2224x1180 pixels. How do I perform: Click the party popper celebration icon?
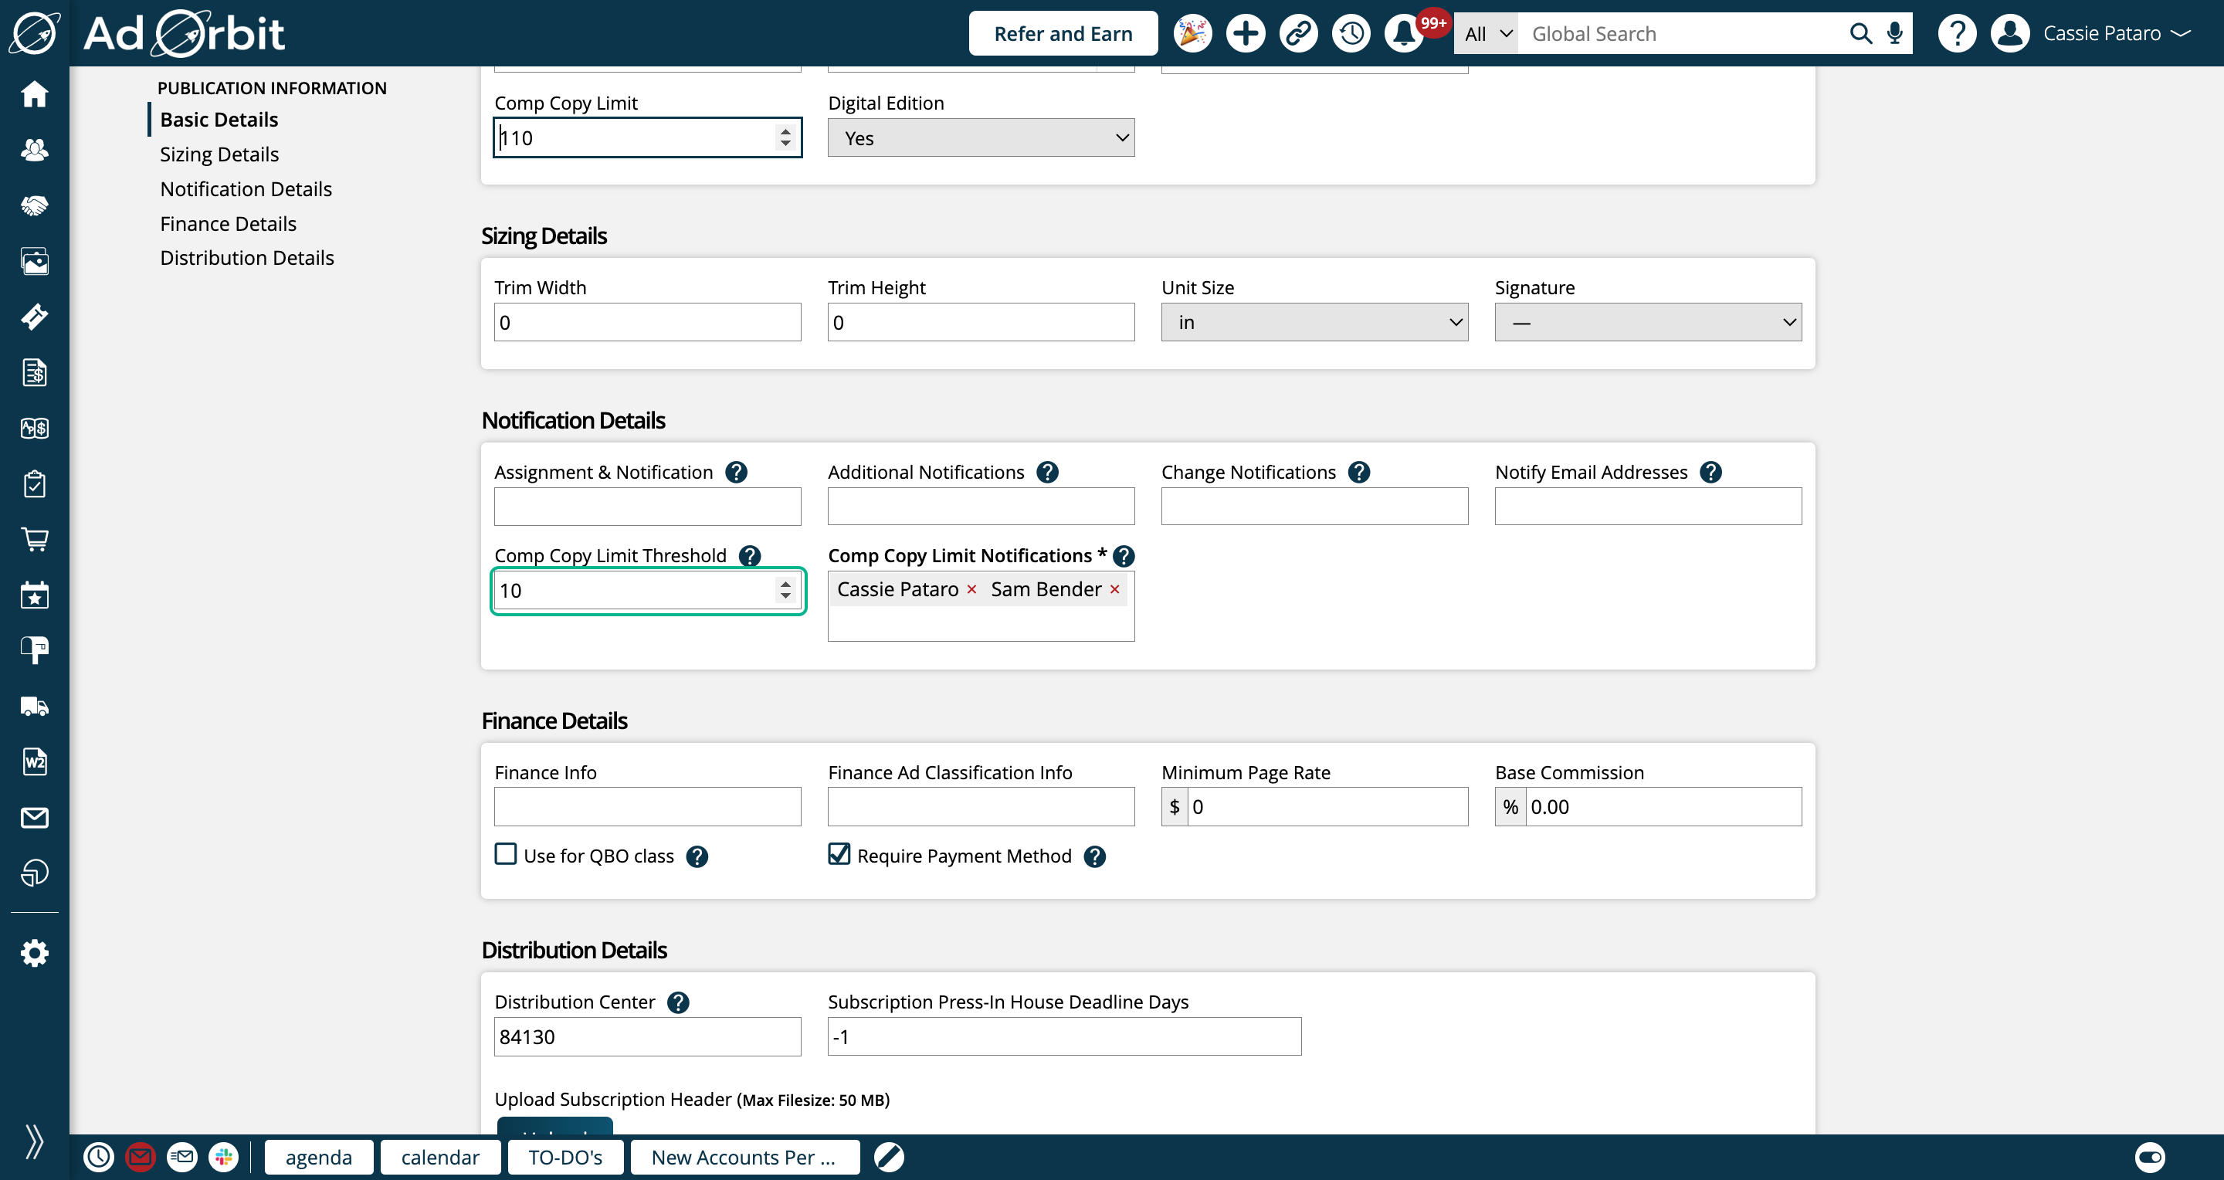pyautogui.click(x=1192, y=34)
